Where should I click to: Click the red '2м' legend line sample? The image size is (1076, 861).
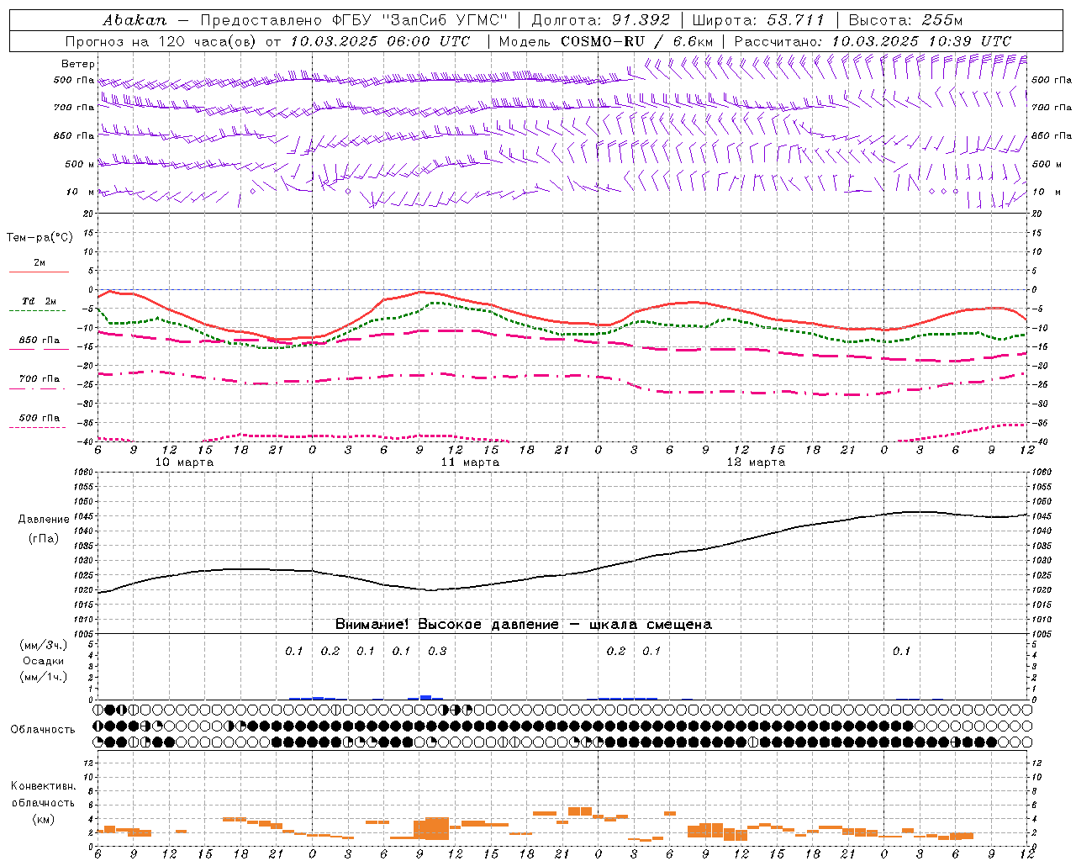pos(40,272)
